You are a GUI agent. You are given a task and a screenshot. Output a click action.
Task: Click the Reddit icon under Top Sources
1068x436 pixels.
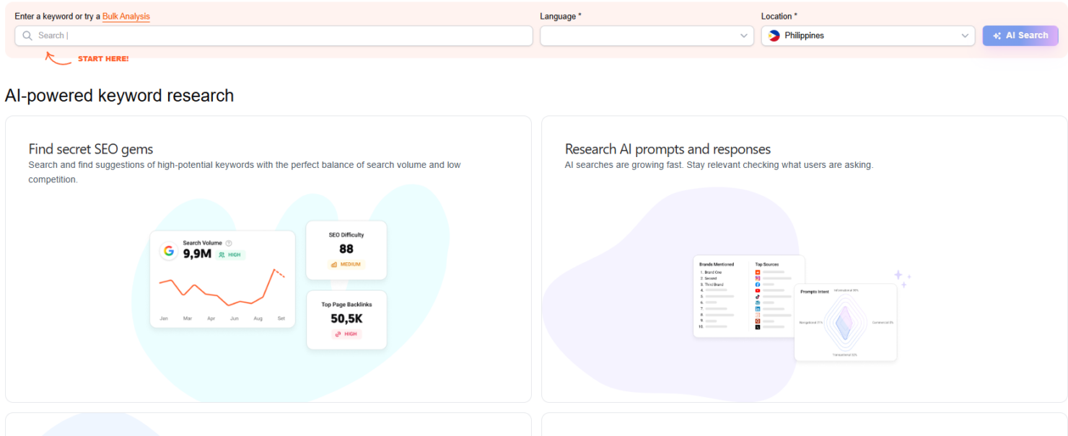758,272
